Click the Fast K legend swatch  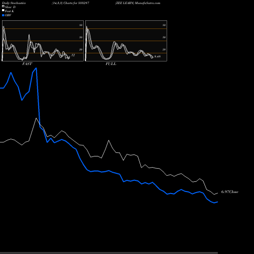[x=3, y=10]
